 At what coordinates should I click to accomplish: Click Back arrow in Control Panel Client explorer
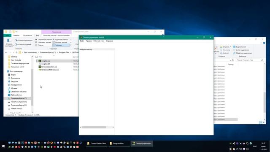pyautogui.click(x=6, y=52)
